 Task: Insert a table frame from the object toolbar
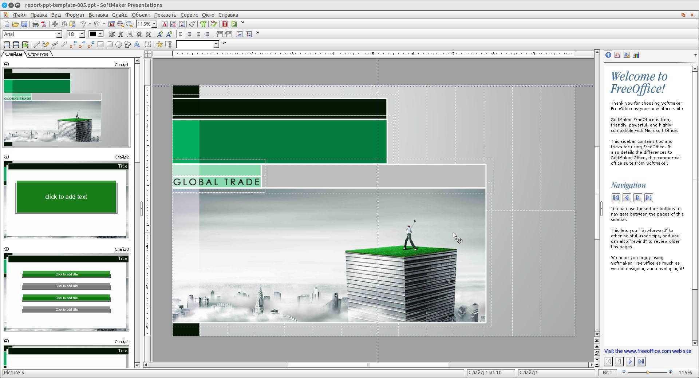[x=16, y=44]
